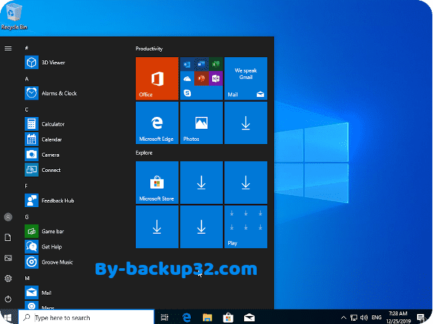The width and height of the screenshot is (433, 324).
Task: Open the Photos tile
Action: (202, 123)
